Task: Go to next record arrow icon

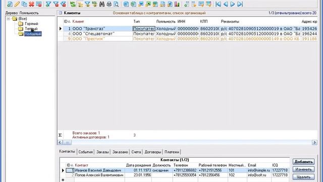Action: pyautogui.click(x=233, y=4)
